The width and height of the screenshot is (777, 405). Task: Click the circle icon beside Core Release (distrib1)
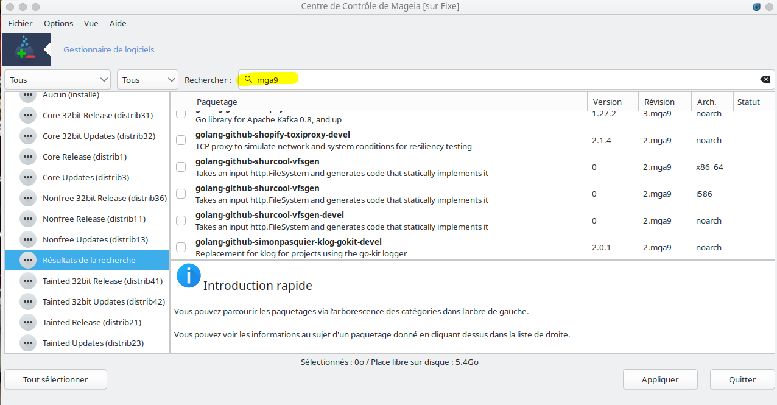point(27,157)
